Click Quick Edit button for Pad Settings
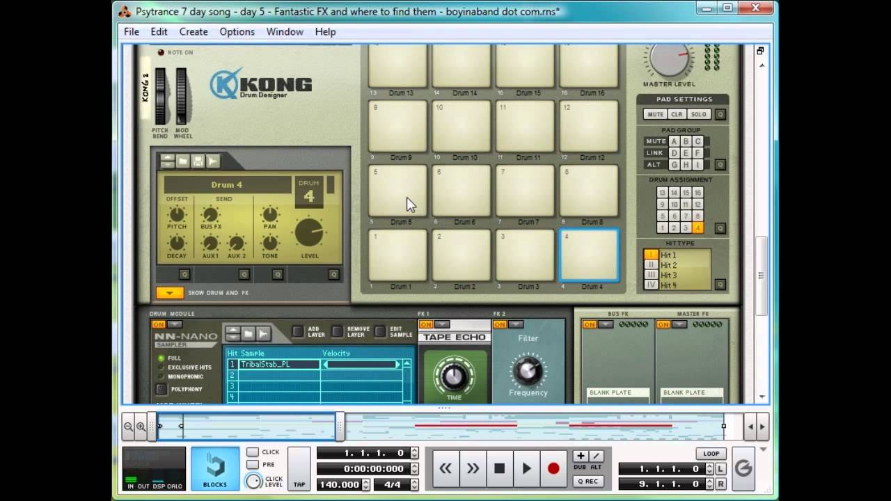 click(720, 114)
